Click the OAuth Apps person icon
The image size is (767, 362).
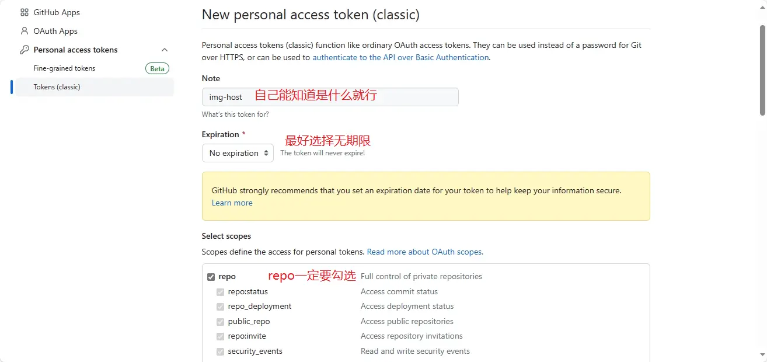[x=25, y=31]
